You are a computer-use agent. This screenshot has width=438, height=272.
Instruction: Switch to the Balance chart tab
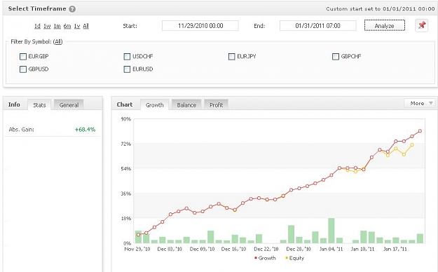(x=186, y=105)
